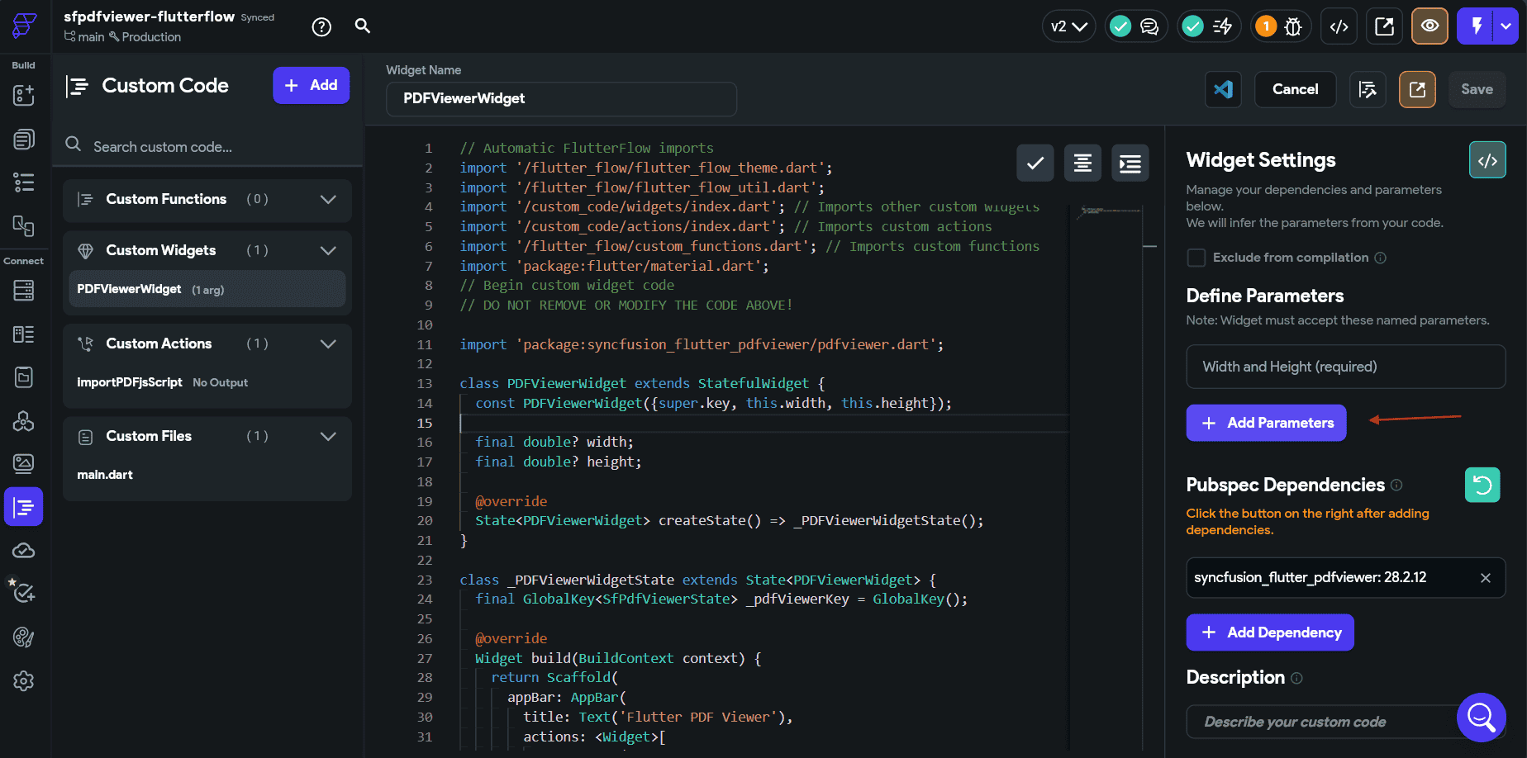Click the lightning test mode button
The image size is (1527, 758).
[1476, 26]
